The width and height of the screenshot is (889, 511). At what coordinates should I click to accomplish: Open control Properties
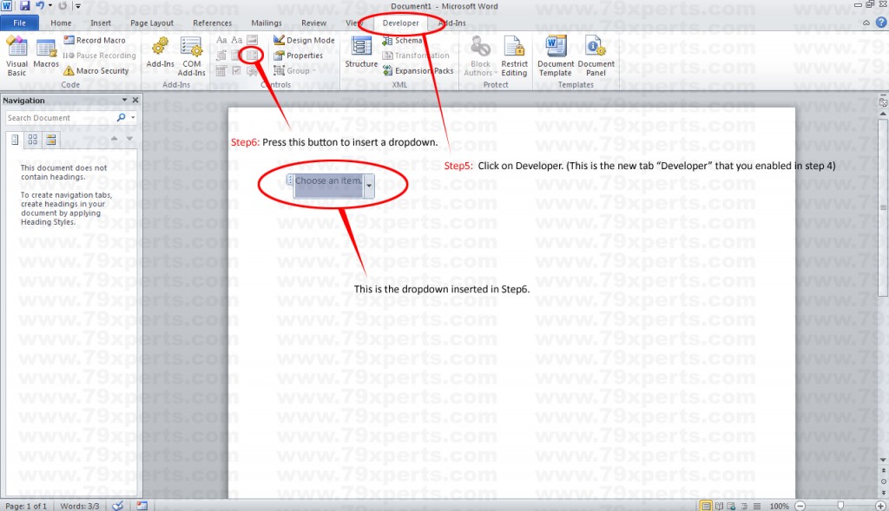[x=299, y=56]
